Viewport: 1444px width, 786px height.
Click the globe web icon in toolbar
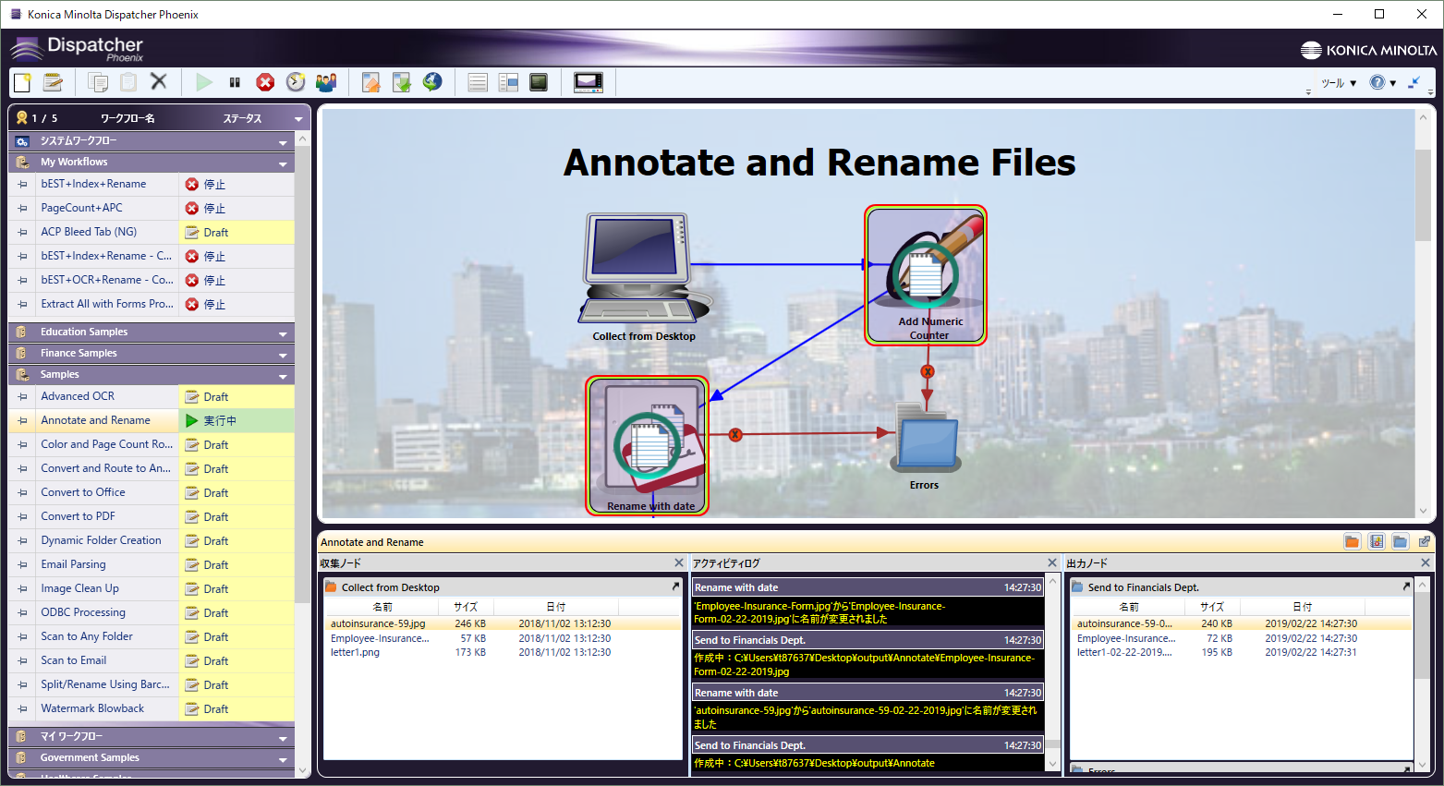tap(432, 82)
